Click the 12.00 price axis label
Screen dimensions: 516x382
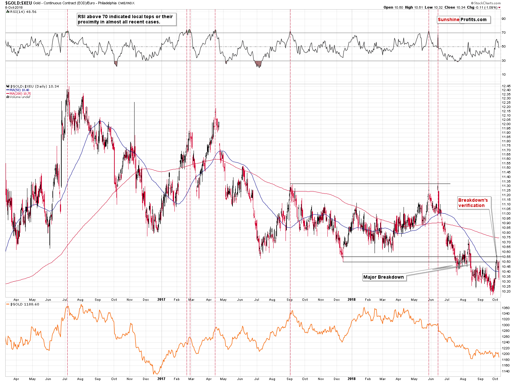[x=506, y=124]
